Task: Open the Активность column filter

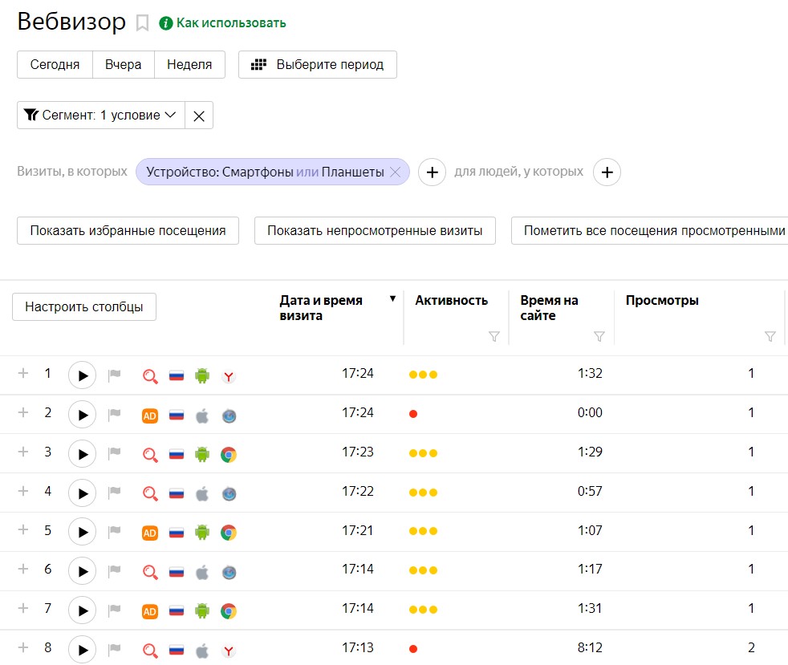Action: point(494,337)
